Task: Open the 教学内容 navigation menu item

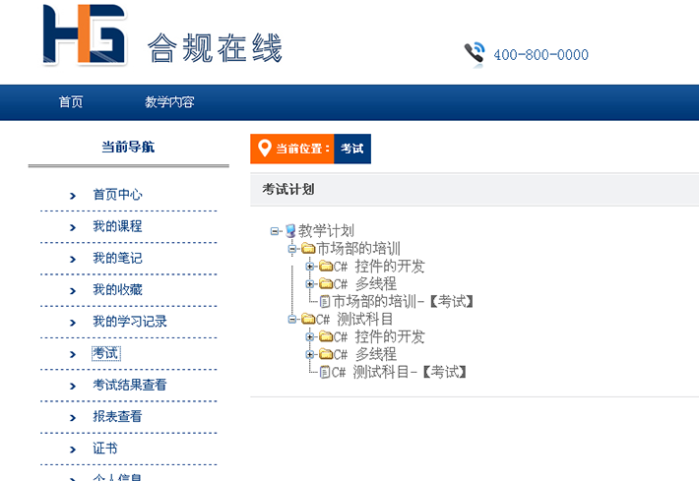Action: pos(169,102)
